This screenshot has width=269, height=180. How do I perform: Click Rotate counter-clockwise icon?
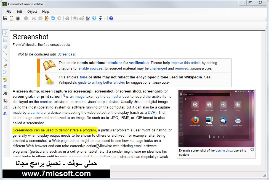pos(5,113)
